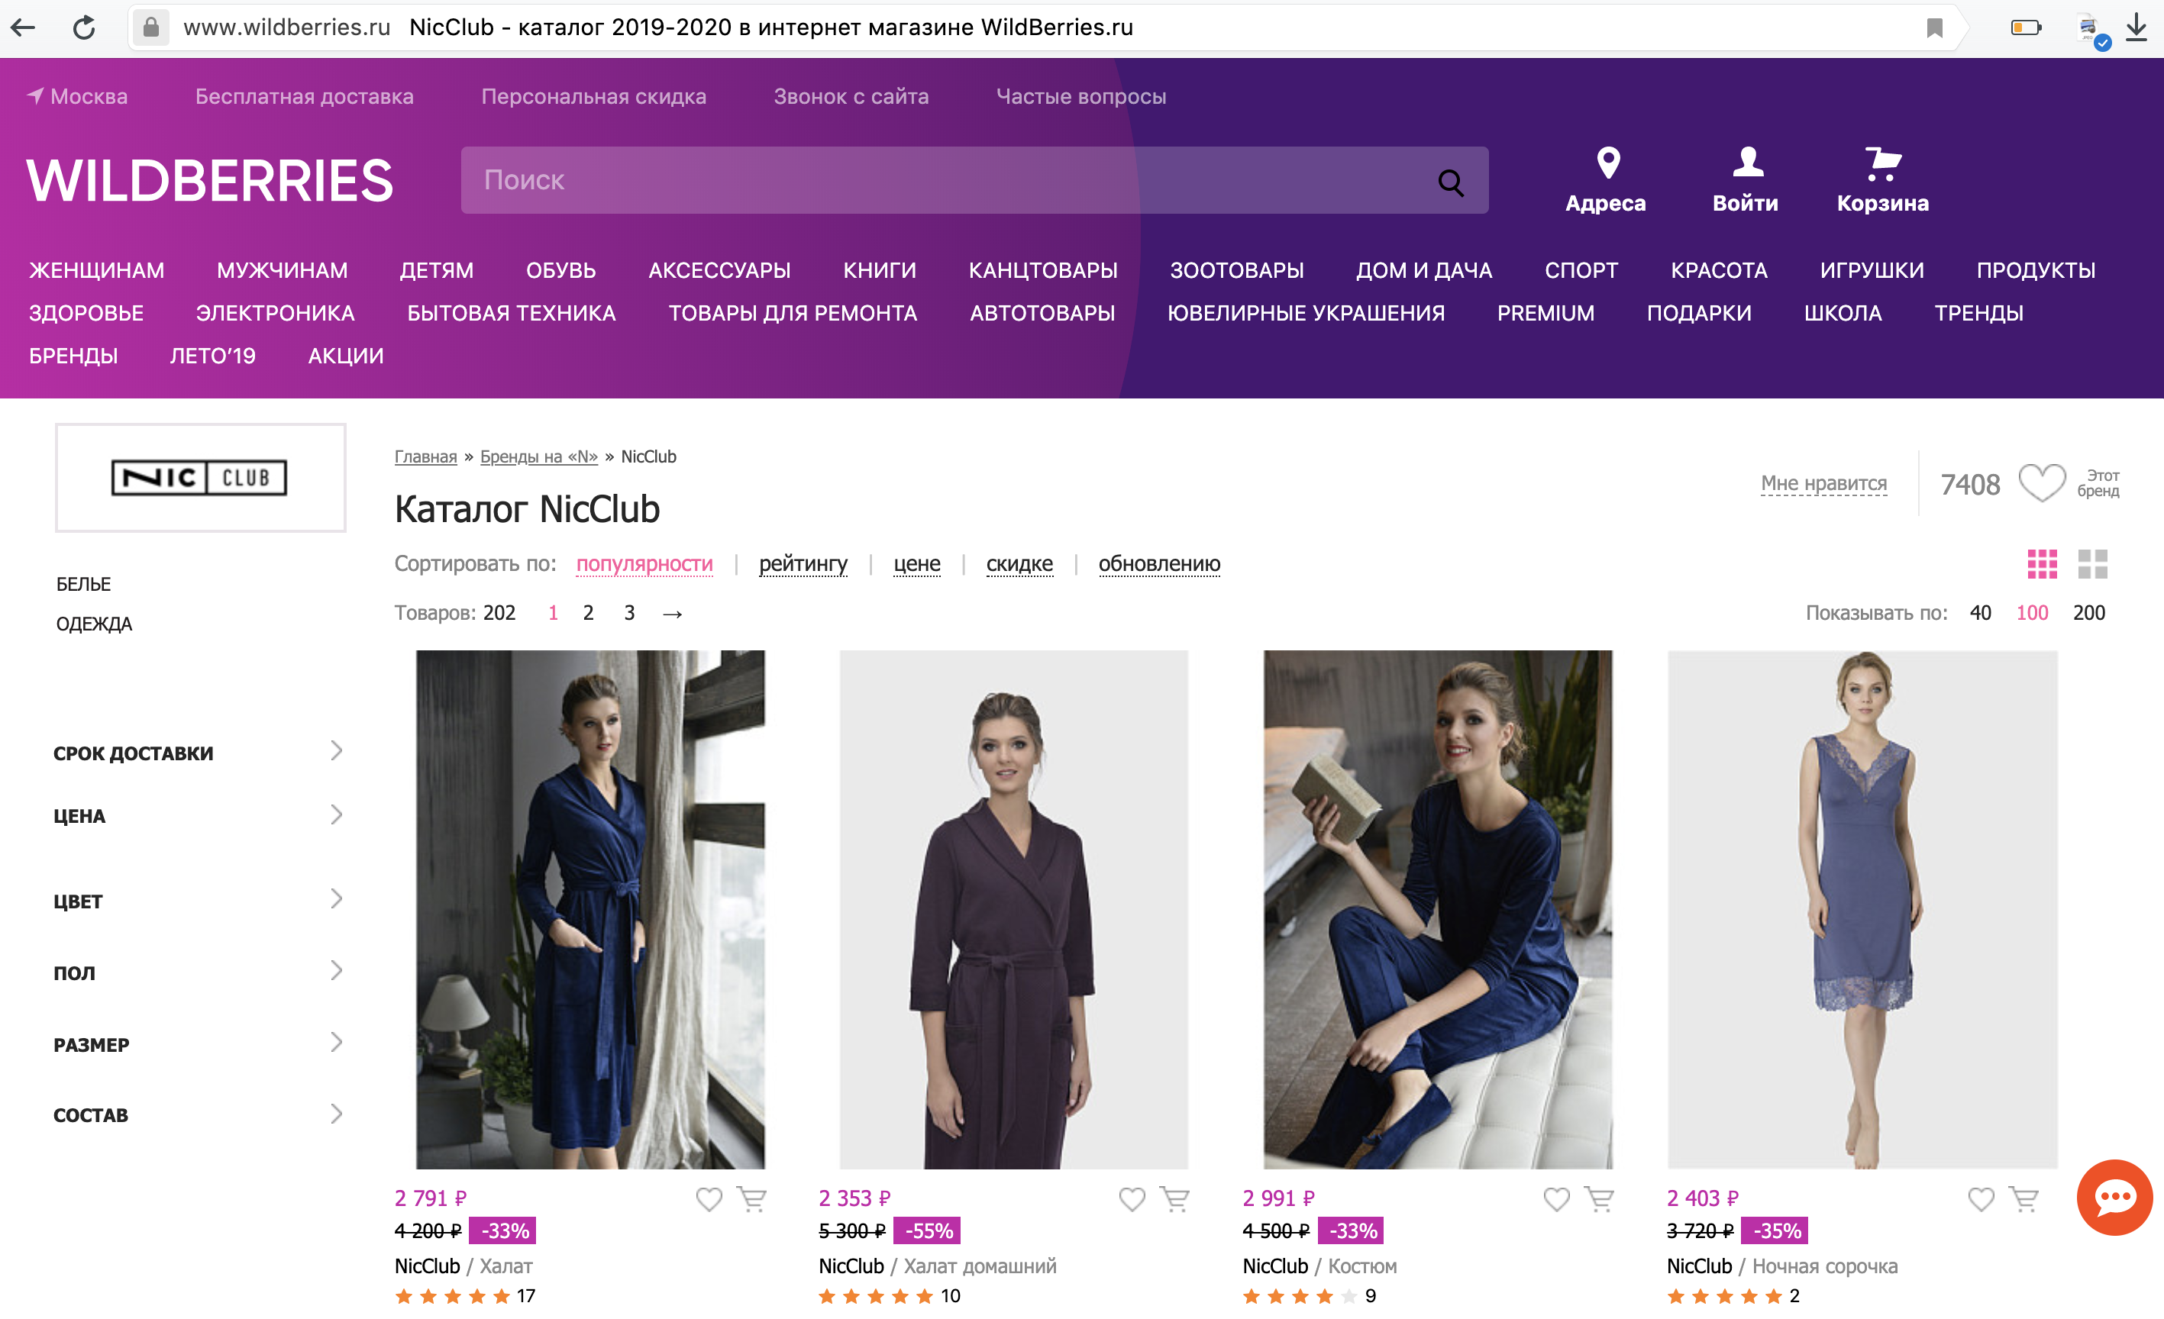Favorite the Костюм with heart icon

click(x=1556, y=1198)
